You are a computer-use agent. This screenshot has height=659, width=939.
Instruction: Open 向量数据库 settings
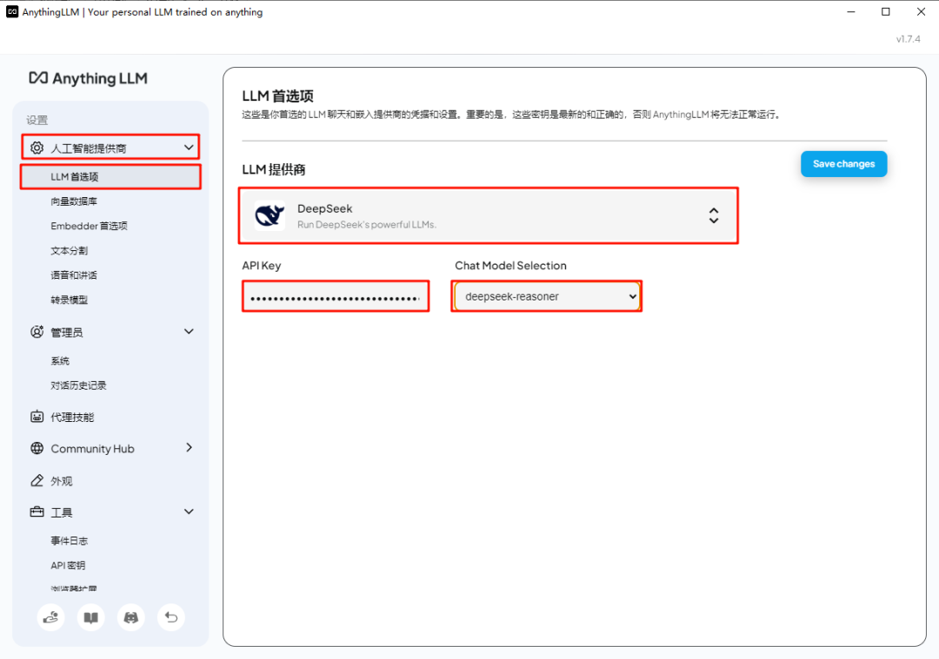[x=74, y=201]
